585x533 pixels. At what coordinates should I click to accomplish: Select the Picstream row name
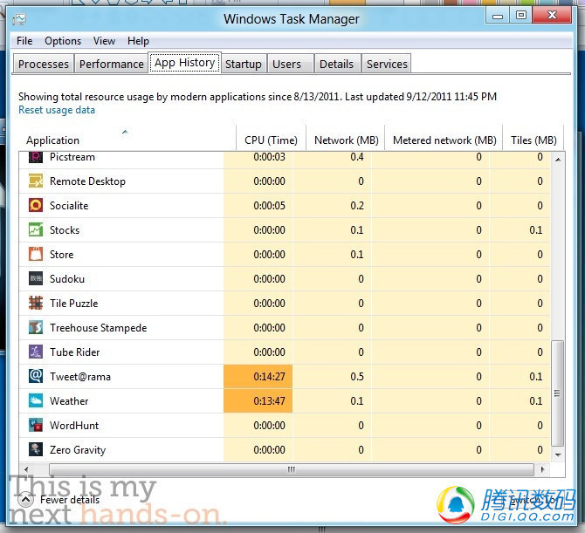[x=72, y=157]
